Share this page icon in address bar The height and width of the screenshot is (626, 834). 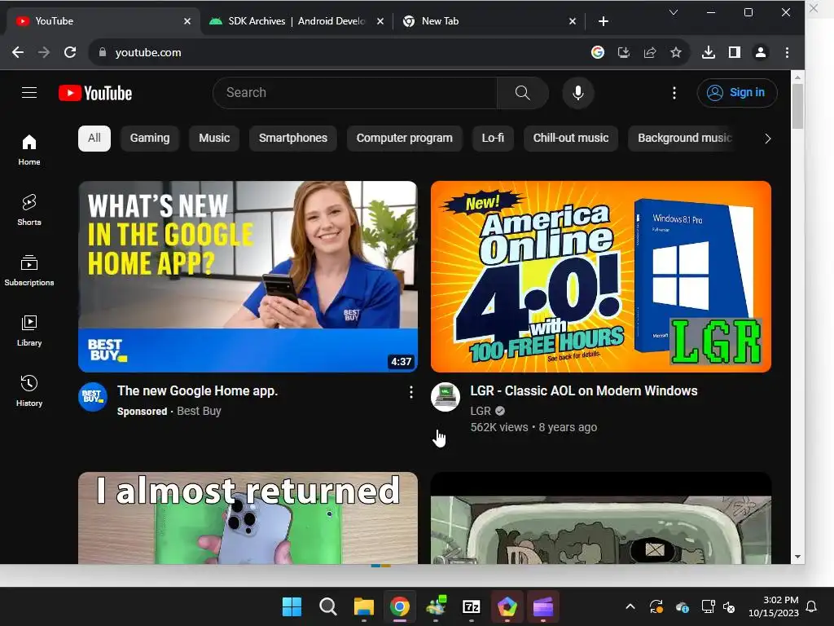pos(649,52)
